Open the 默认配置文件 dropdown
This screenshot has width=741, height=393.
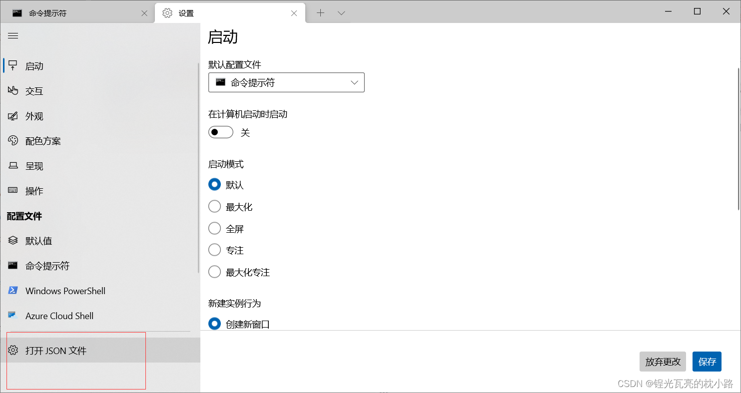[286, 82]
